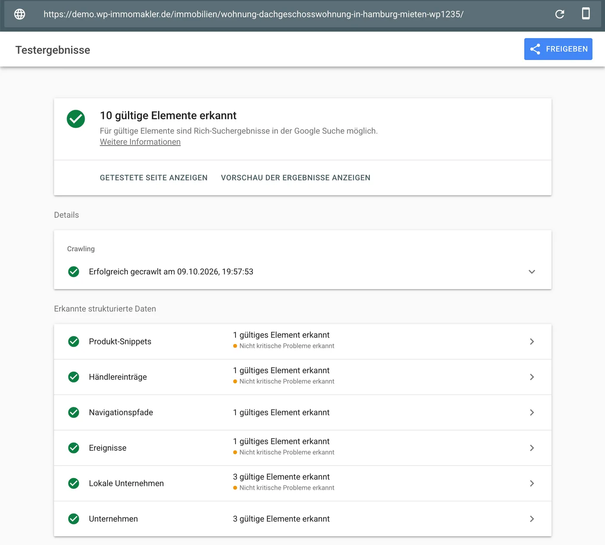The height and width of the screenshot is (545, 605).
Task: Open the Produkt-Snippets row
Action: point(302,341)
